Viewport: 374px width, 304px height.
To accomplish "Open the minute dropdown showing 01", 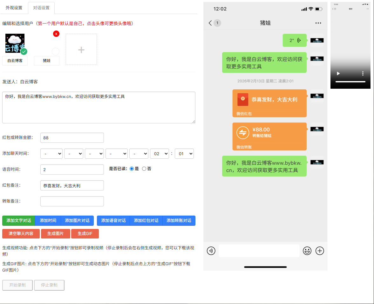I will tap(184, 154).
